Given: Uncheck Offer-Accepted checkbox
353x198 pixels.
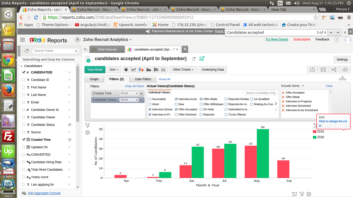Looking at the screenshot, I should (x=176, y=109).
